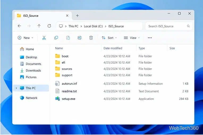Click the PC monitor icon in address bar

click(61, 26)
